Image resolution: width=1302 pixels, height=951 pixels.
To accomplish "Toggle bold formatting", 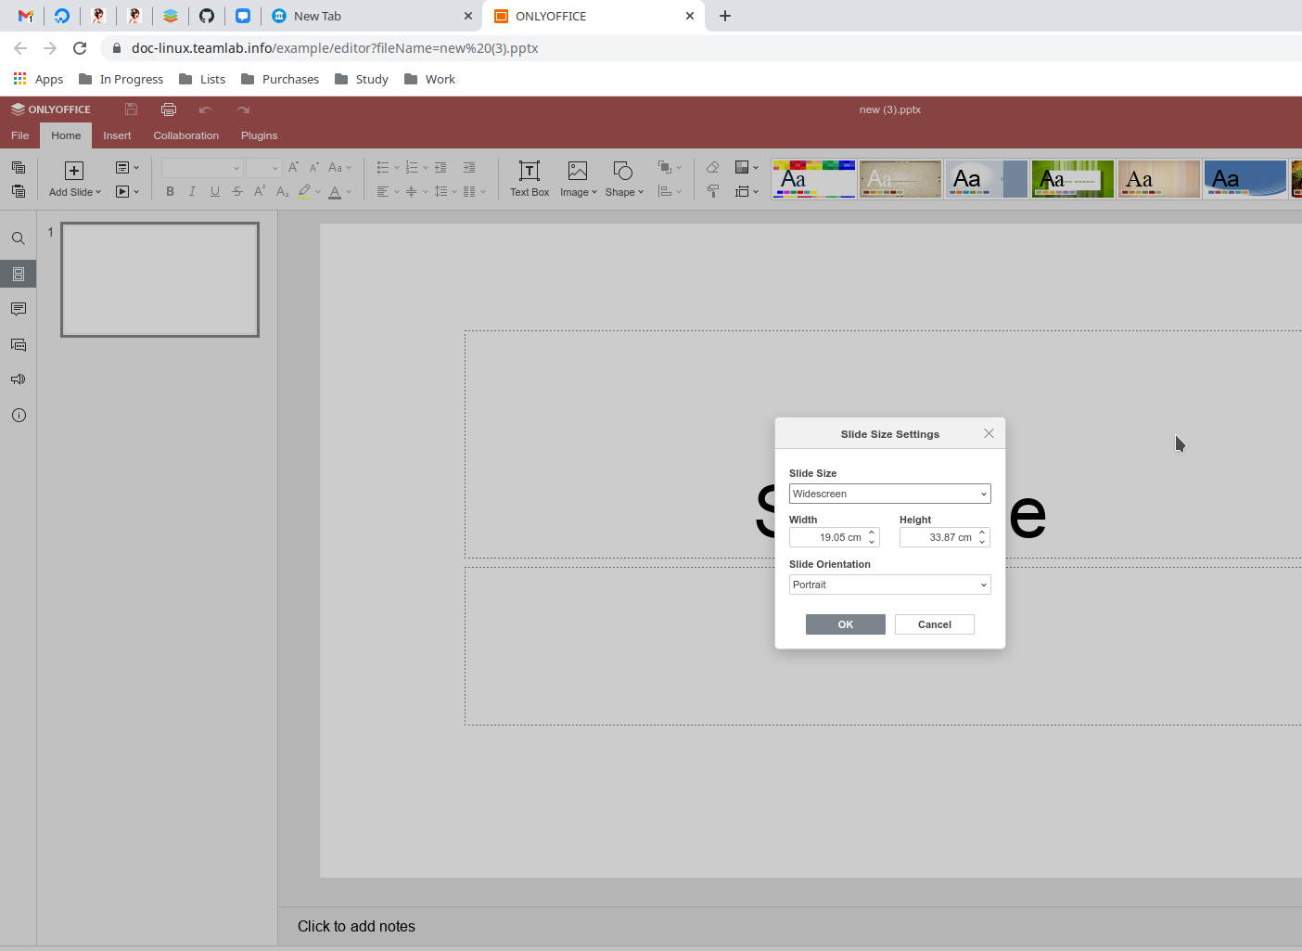I will point(170,191).
